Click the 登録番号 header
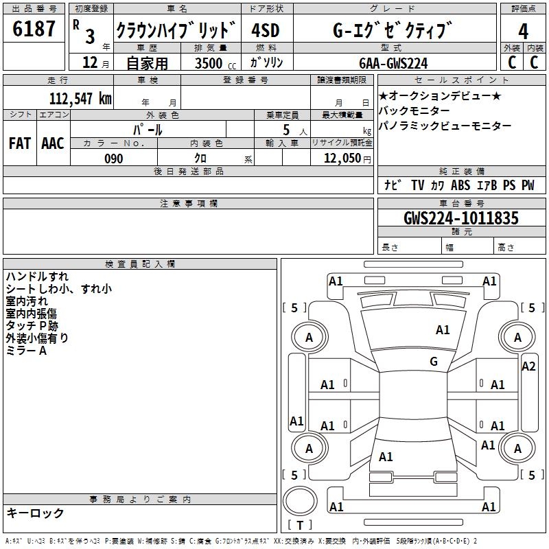The width and height of the screenshot is (549, 549). pos(246,80)
